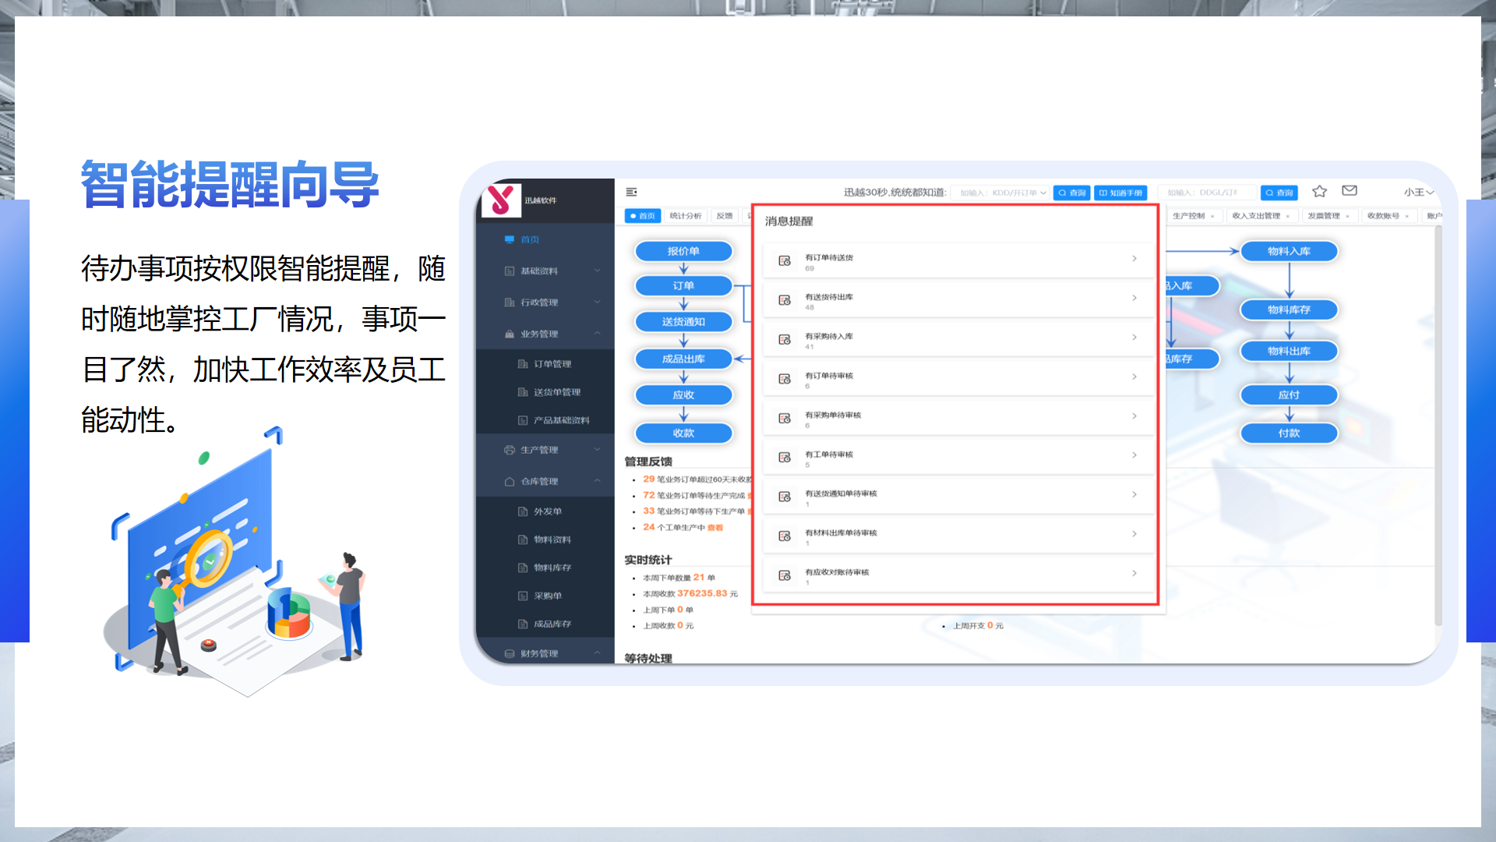Click the 有订单待审核 reminder icon
The width and height of the screenshot is (1496, 842).
click(x=785, y=379)
